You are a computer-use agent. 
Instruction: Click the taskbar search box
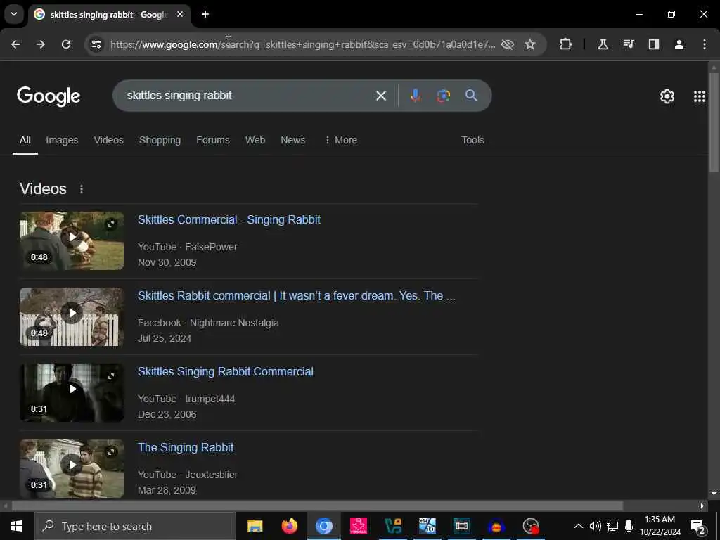(135, 526)
